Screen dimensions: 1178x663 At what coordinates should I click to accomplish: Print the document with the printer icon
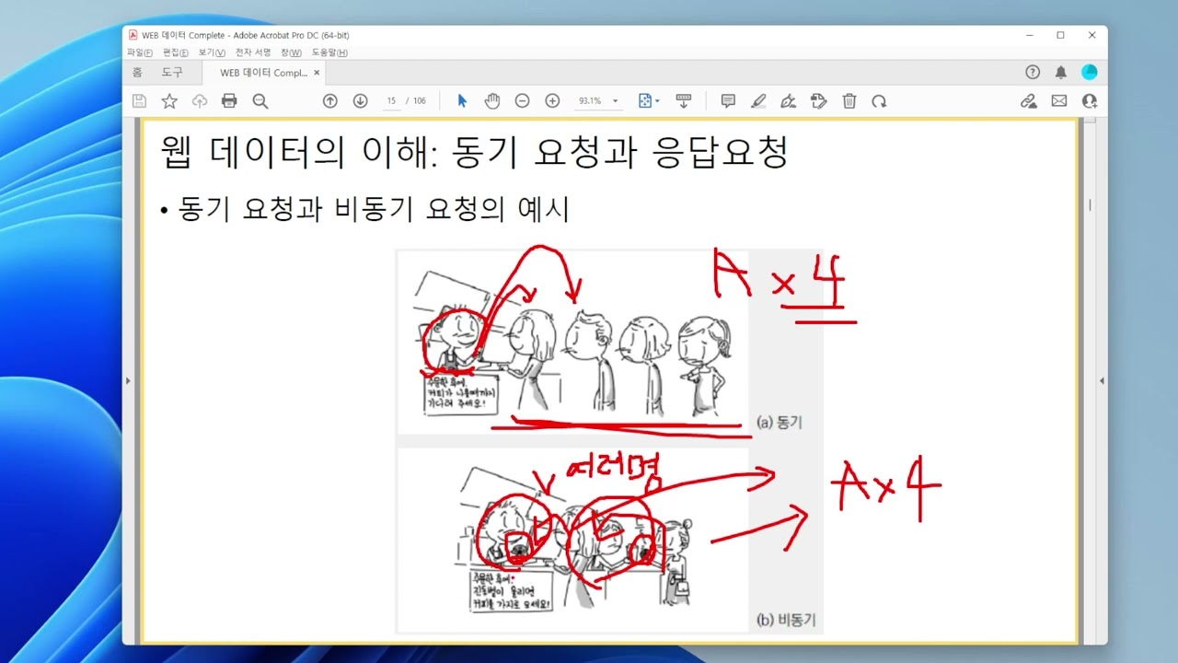point(229,100)
